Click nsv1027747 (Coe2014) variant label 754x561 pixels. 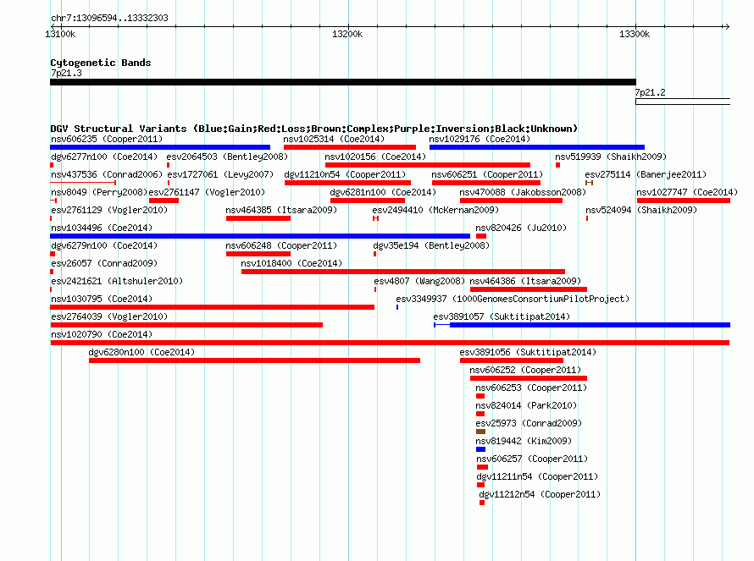coord(687,192)
